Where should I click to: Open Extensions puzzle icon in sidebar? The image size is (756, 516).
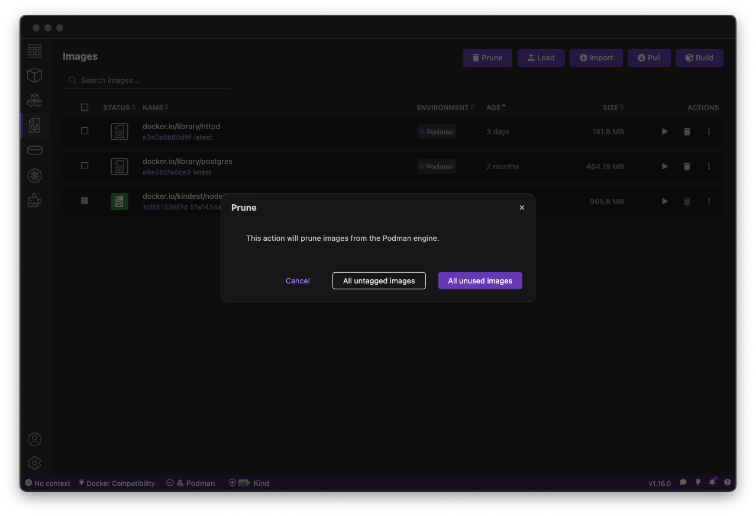click(35, 201)
